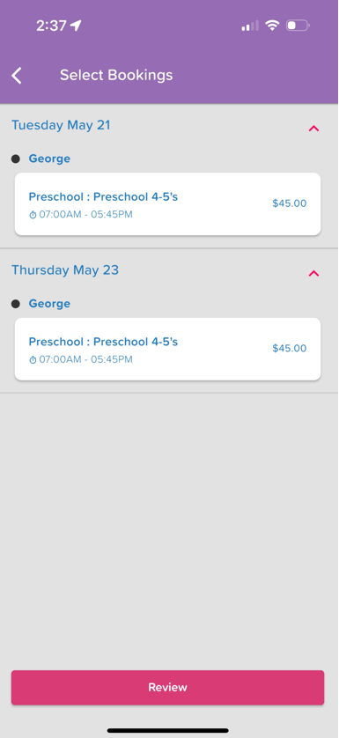Tap the dot beside George under Tuesday
Screen dimensions: 339x738
point(16,159)
